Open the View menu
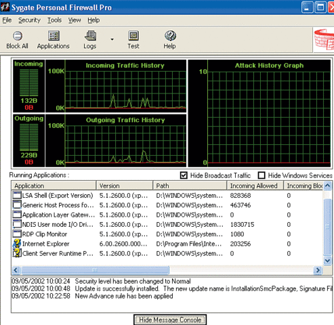Viewport: 334px width, 325px height. tap(75, 20)
